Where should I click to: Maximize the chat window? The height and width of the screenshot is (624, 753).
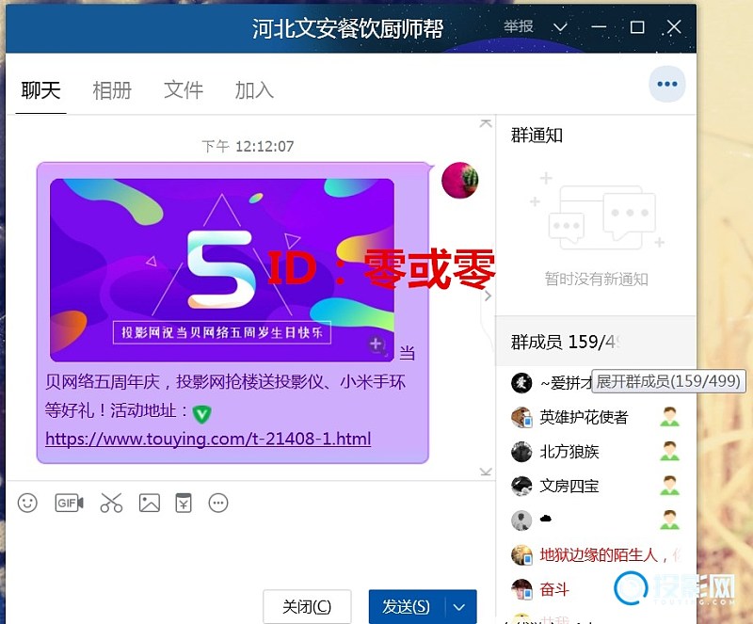[637, 27]
